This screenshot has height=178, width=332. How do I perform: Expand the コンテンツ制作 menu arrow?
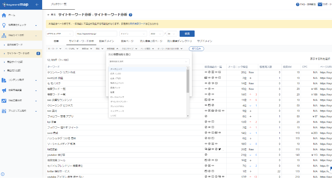pos(36,80)
